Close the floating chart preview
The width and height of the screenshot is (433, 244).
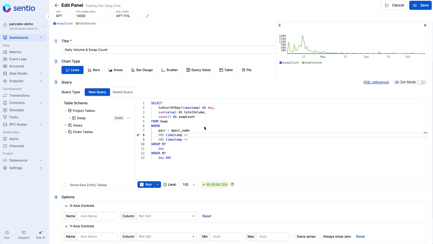[x=425, y=25]
